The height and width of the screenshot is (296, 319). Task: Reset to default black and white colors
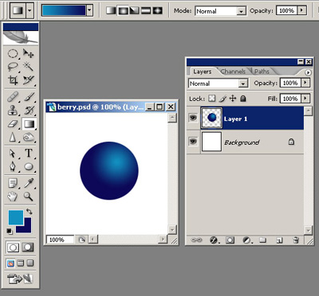coord(10,231)
